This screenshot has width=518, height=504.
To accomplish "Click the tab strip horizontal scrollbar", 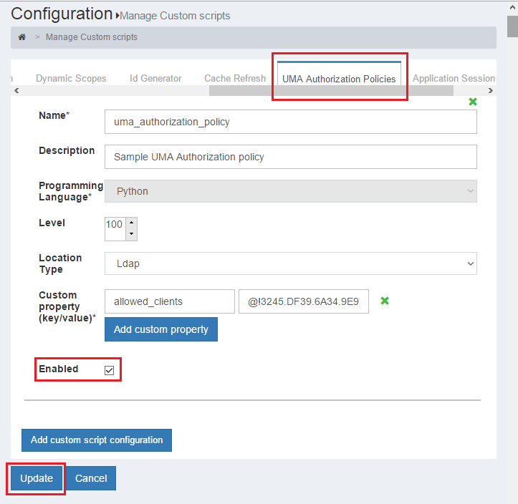I will tap(330, 91).
